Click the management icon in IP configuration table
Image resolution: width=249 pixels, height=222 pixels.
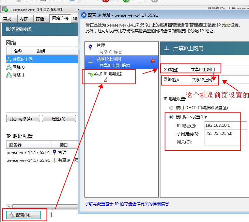point(55,152)
